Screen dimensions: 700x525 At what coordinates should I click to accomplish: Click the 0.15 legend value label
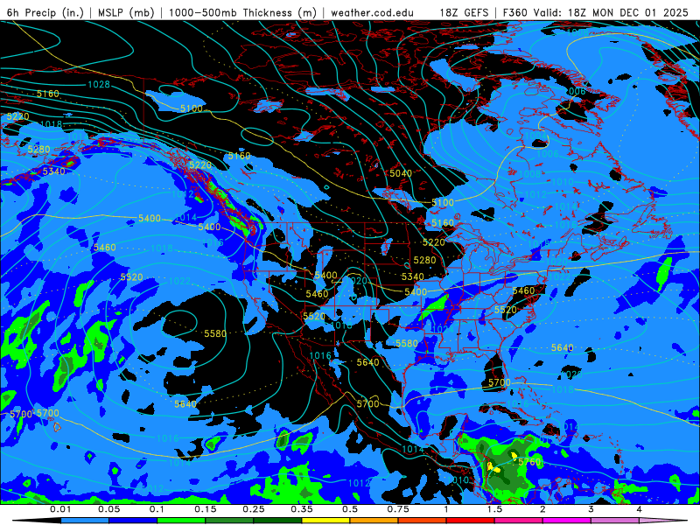tap(206, 509)
